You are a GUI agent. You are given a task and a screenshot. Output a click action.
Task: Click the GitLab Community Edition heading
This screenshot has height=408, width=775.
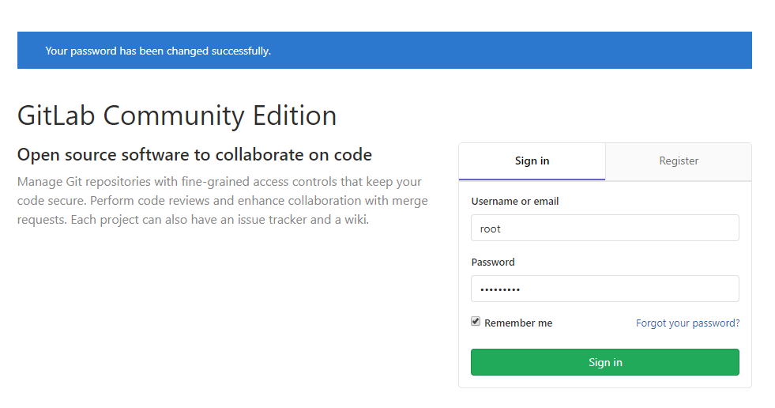click(x=177, y=115)
